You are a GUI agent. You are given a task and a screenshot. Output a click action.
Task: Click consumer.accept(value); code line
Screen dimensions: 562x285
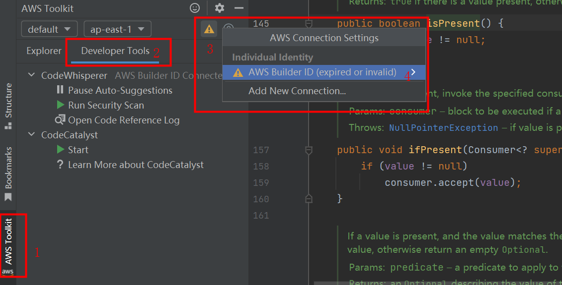(453, 183)
